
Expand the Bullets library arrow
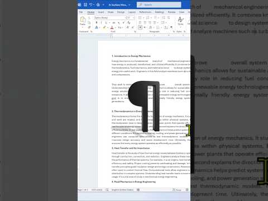[x=143, y=18]
